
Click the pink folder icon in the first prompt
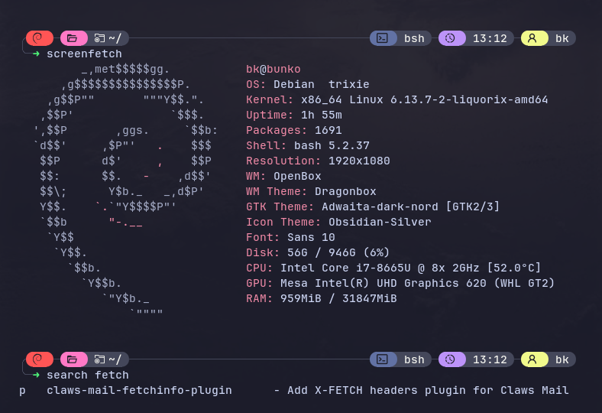click(73, 38)
